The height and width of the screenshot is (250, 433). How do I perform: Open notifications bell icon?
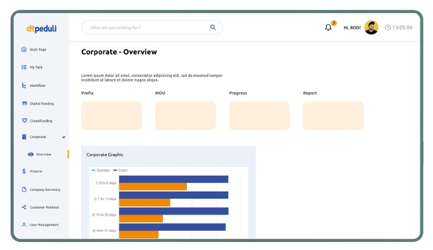coord(328,28)
